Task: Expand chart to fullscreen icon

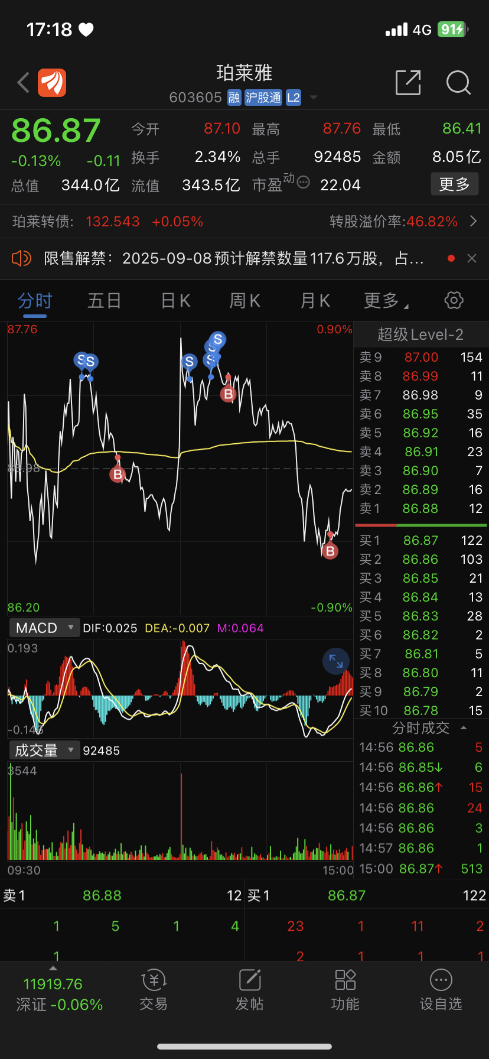Action: pos(336,661)
